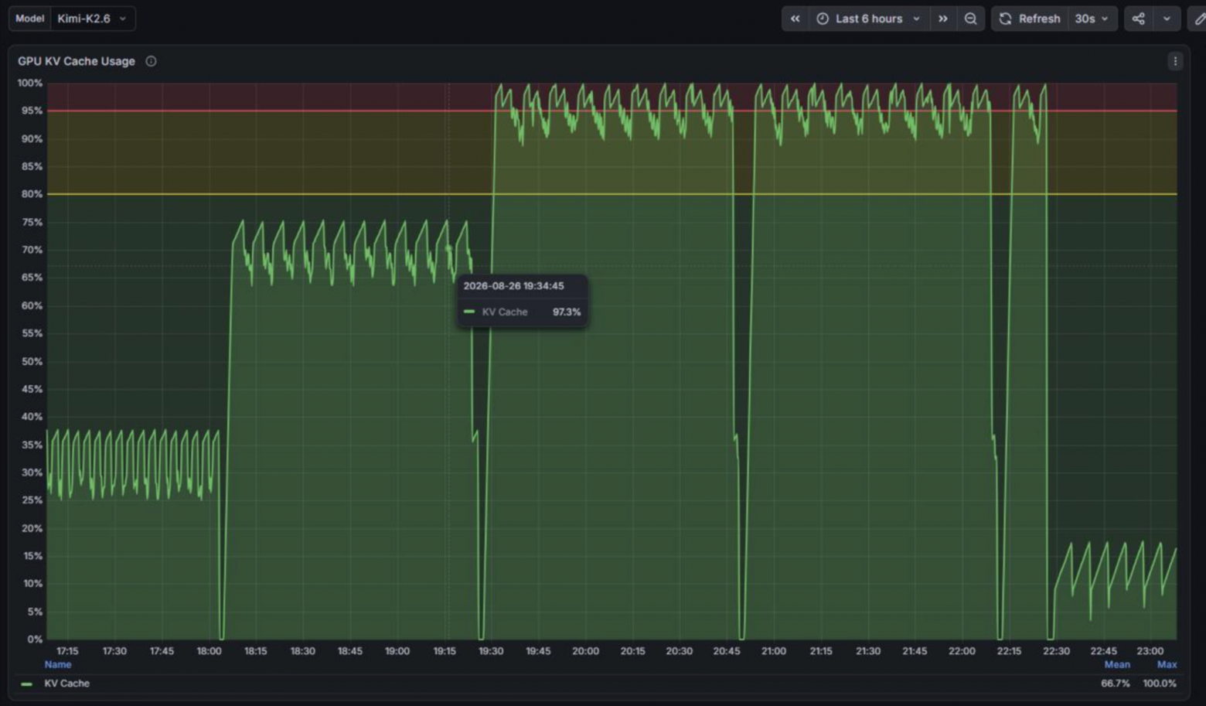1206x706 pixels.
Task: Click the 100.0% max value in legend
Action: click(1160, 684)
